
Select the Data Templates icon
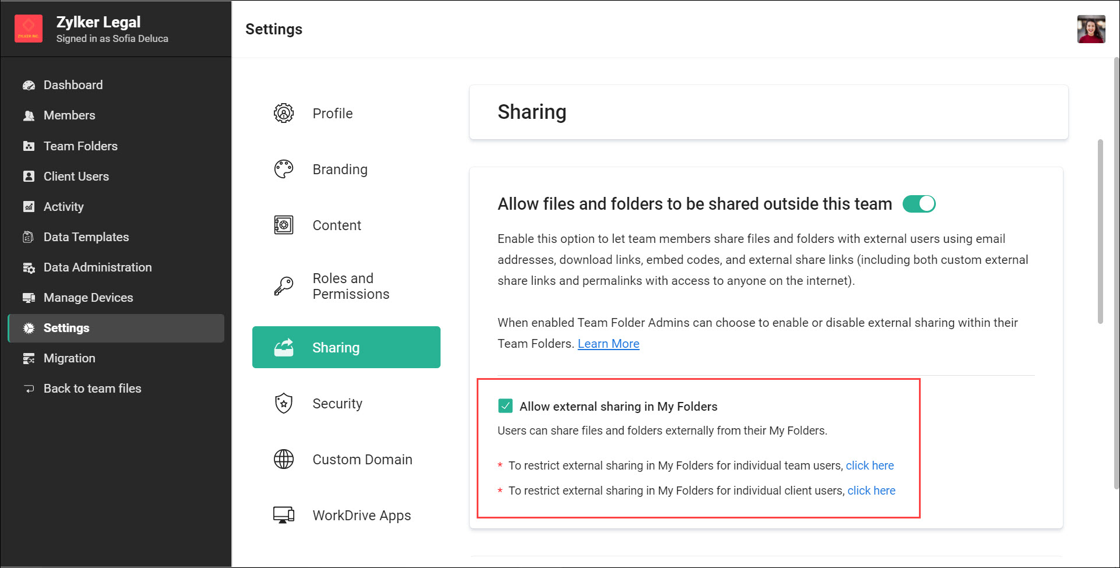pos(29,237)
